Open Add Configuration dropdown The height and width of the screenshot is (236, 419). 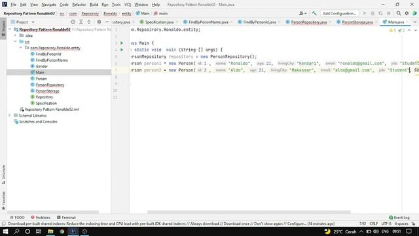pyautogui.click(x=339, y=13)
